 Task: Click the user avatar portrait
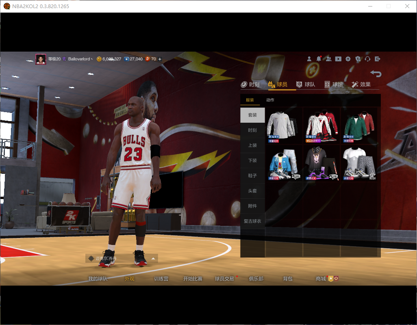(x=41, y=59)
